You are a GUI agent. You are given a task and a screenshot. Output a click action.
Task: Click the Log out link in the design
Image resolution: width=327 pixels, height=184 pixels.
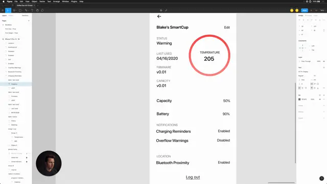(193, 177)
